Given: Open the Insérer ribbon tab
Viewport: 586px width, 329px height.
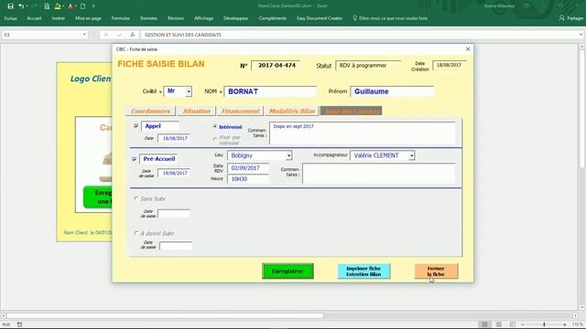Looking at the screenshot, I should [59, 18].
